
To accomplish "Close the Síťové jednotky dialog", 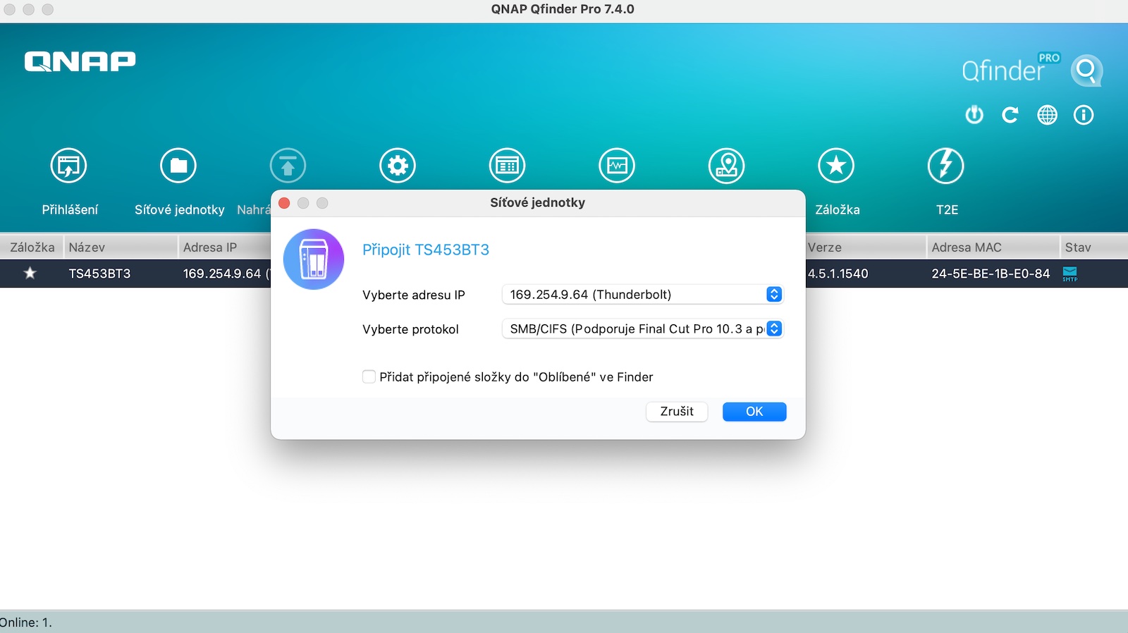I will [x=285, y=203].
